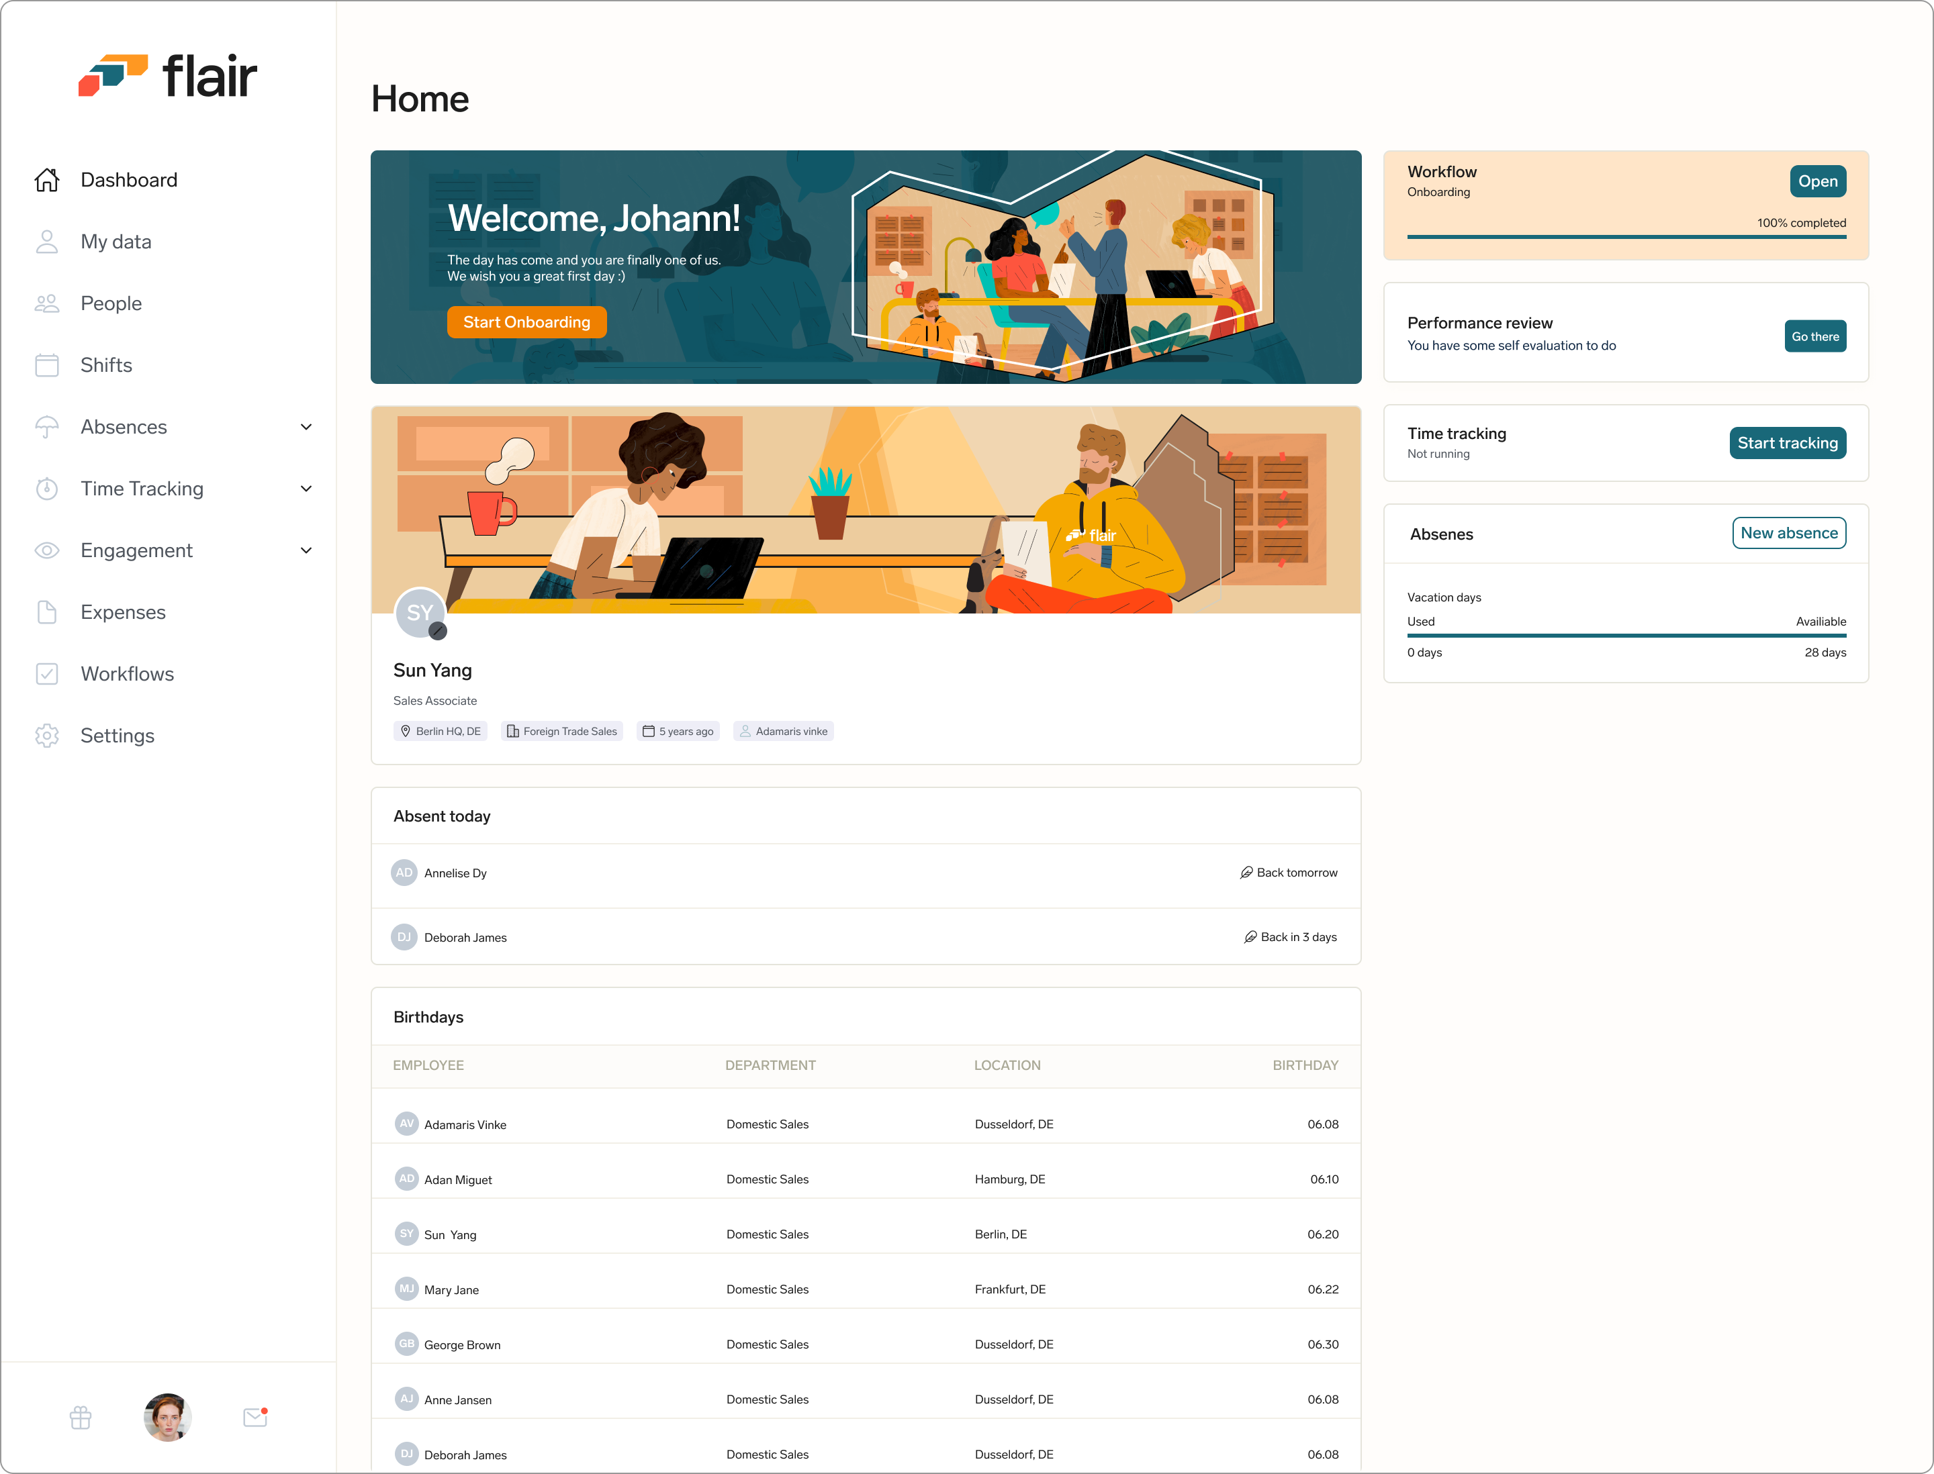The height and width of the screenshot is (1474, 1934).
Task: Click the flair logo
Action: (x=168, y=75)
